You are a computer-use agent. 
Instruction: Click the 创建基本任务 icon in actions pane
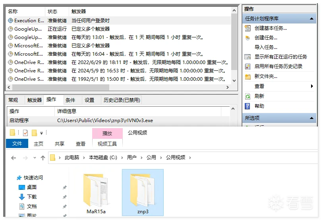248,28
